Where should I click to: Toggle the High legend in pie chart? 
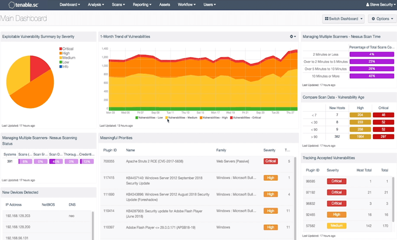pos(65,53)
